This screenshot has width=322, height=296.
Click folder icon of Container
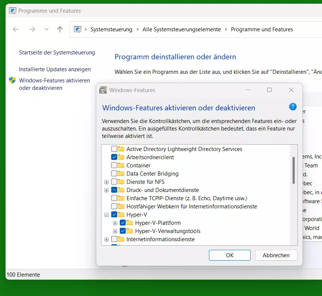pyautogui.click(x=121, y=165)
